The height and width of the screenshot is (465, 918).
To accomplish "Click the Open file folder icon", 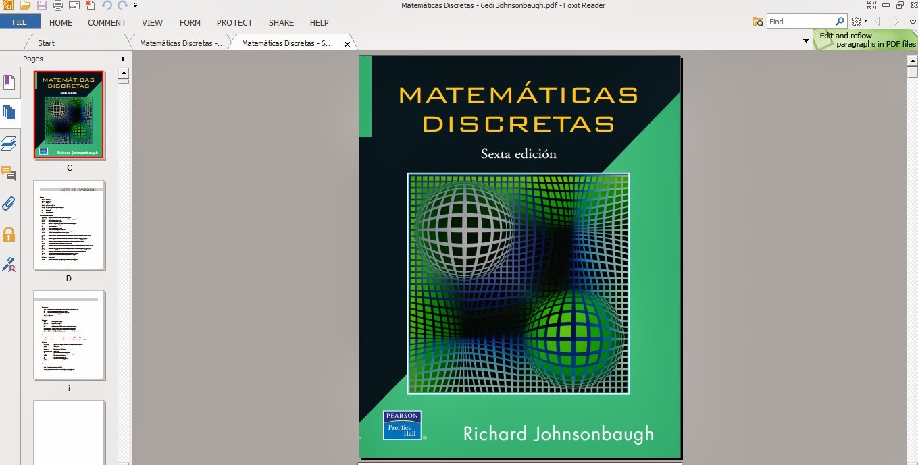I will [x=25, y=5].
